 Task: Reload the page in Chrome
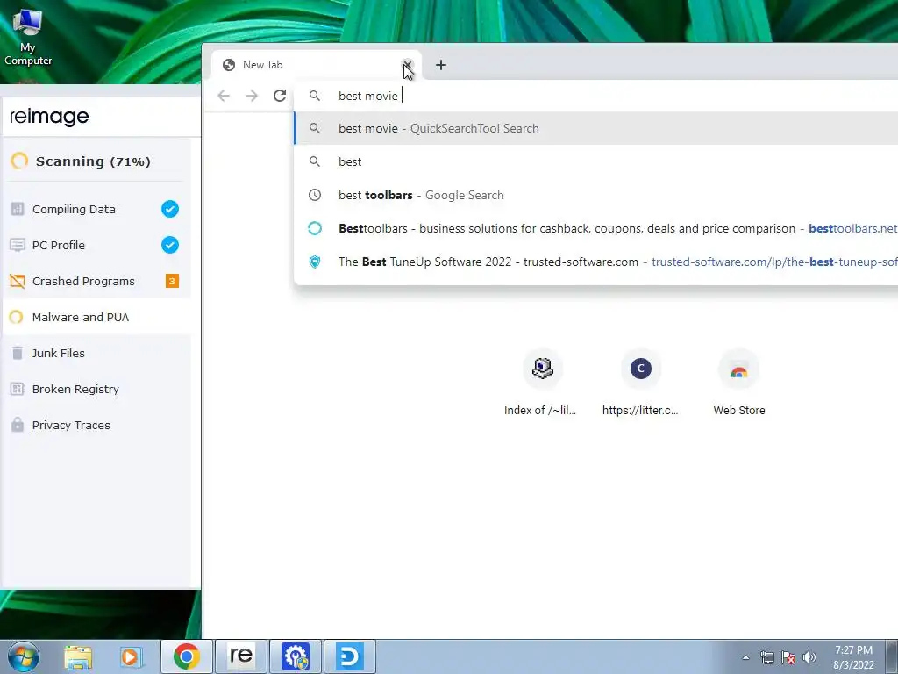tap(280, 96)
